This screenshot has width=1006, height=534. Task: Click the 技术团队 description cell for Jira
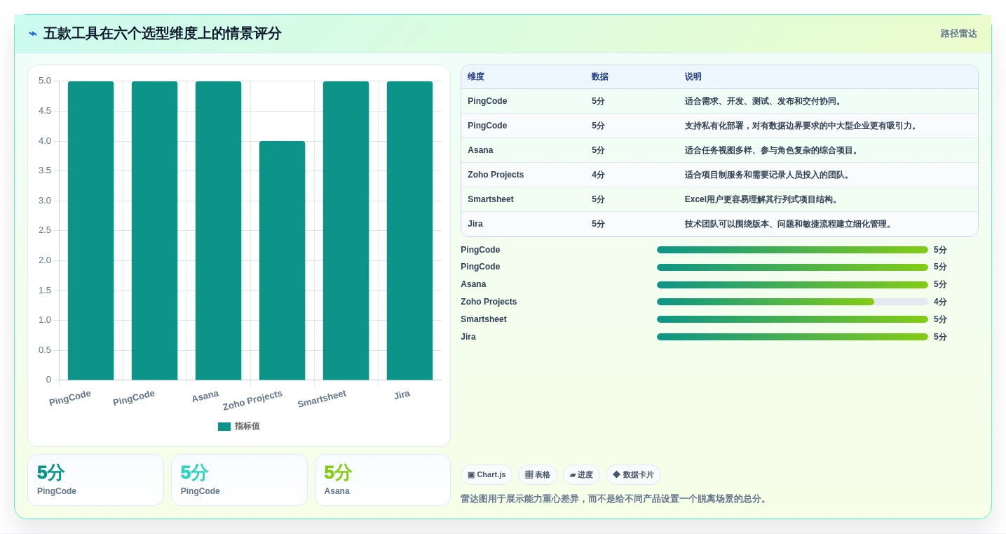(789, 224)
